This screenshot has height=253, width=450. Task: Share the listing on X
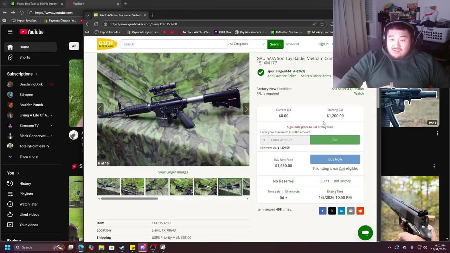[x=332, y=211]
